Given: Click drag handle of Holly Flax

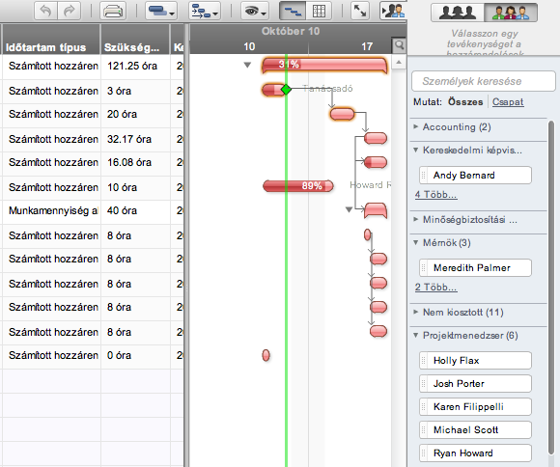Looking at the screenshot, I should [x=424, y=361].
